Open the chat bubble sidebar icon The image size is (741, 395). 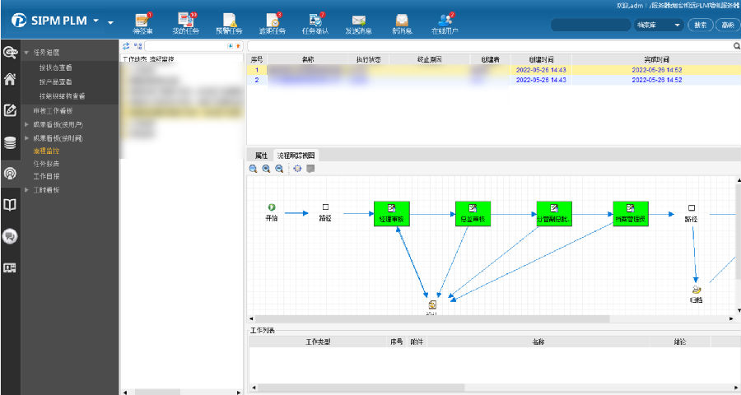[x=10, y=236]
